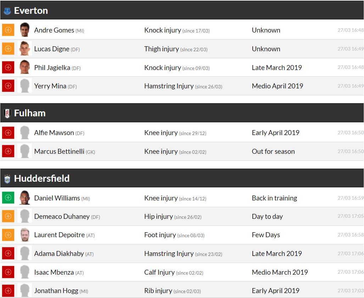
Task: Click Demeaco Duhaney placeholder avatar
Action: pyautogui.click(x=24, y=216)
